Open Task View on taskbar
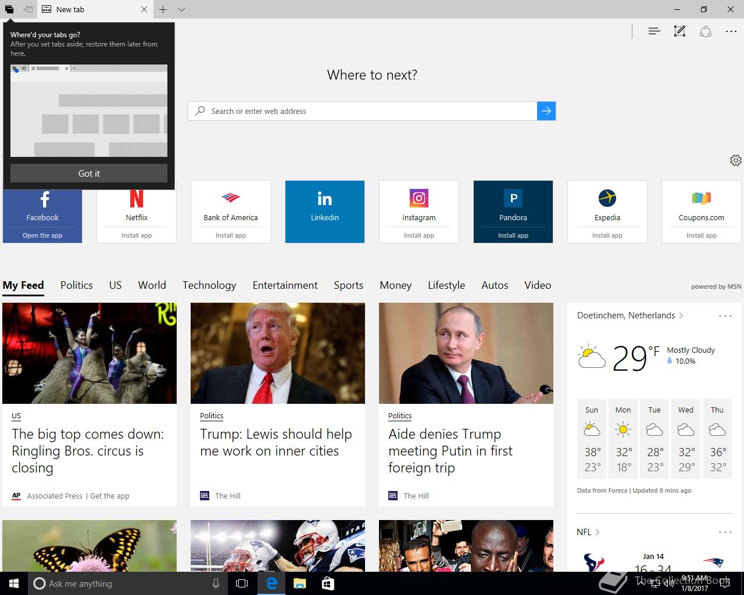 (242, 583)
